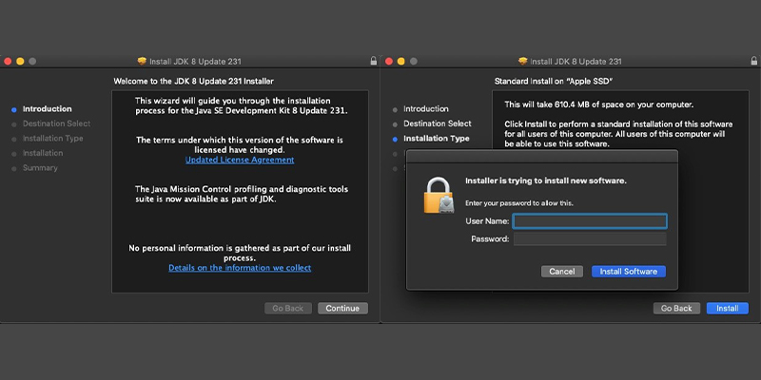Click right window title 'Install JDK 8 Update 231'
761x380 pixels.
coord(576,62)
